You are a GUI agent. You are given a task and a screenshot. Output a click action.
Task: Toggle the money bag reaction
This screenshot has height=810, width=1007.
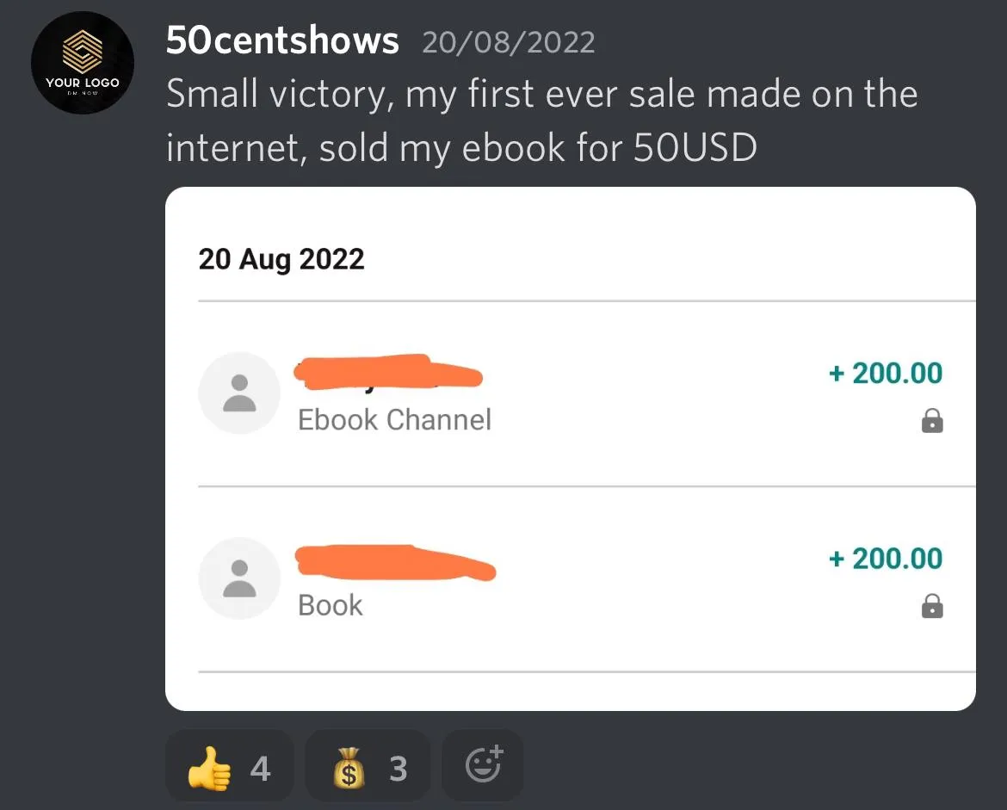[368, 767]
